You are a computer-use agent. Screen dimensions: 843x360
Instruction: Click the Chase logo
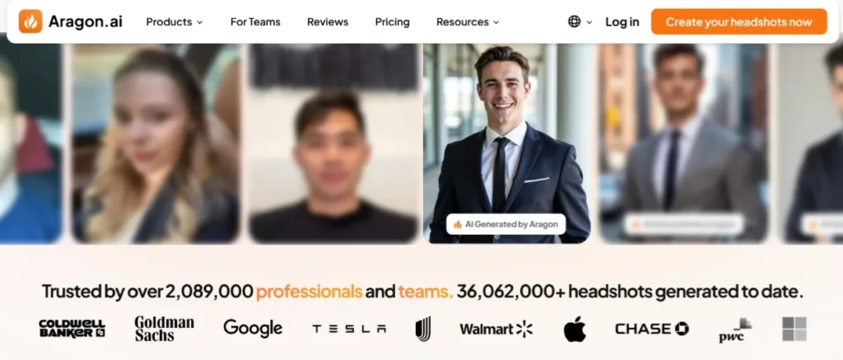coord(652,329)
